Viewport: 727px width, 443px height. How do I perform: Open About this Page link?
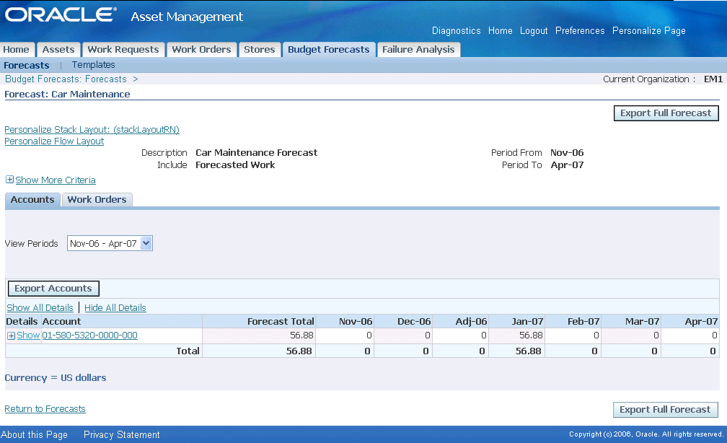click(35, 434)
